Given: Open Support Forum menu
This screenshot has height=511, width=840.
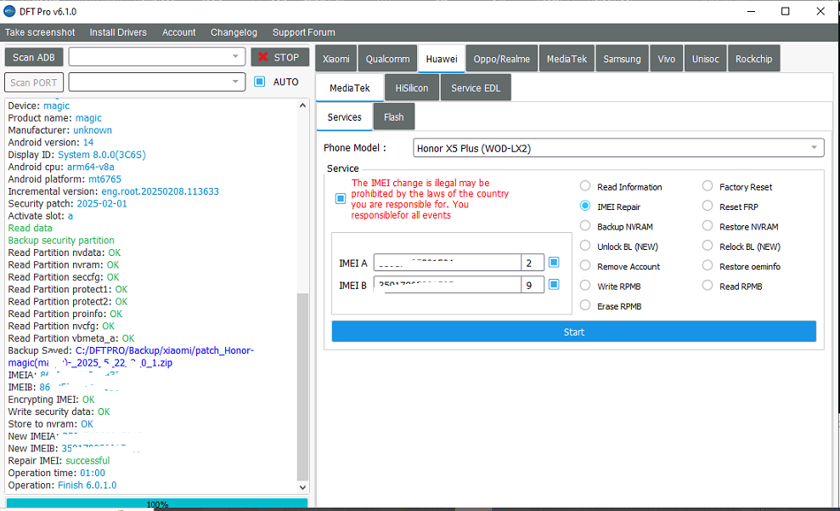Looking at the screenshot, I should 304,32.
